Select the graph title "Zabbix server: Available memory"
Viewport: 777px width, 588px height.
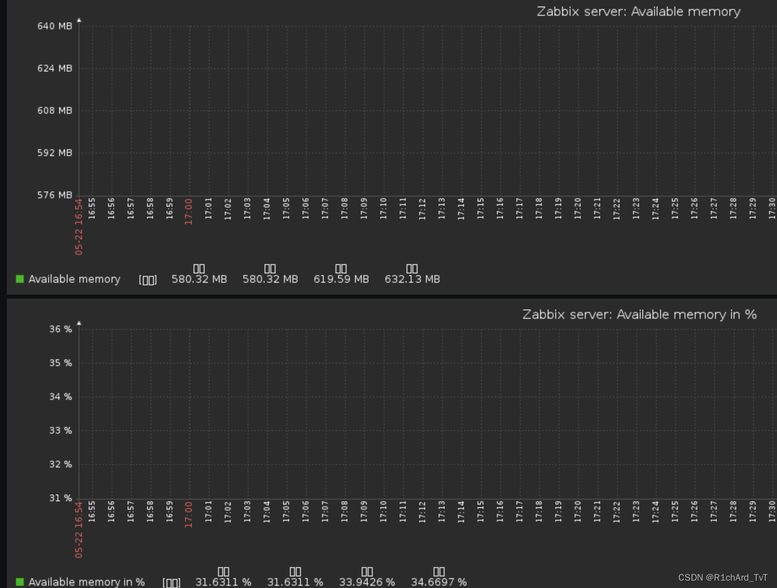coord(639,11)
